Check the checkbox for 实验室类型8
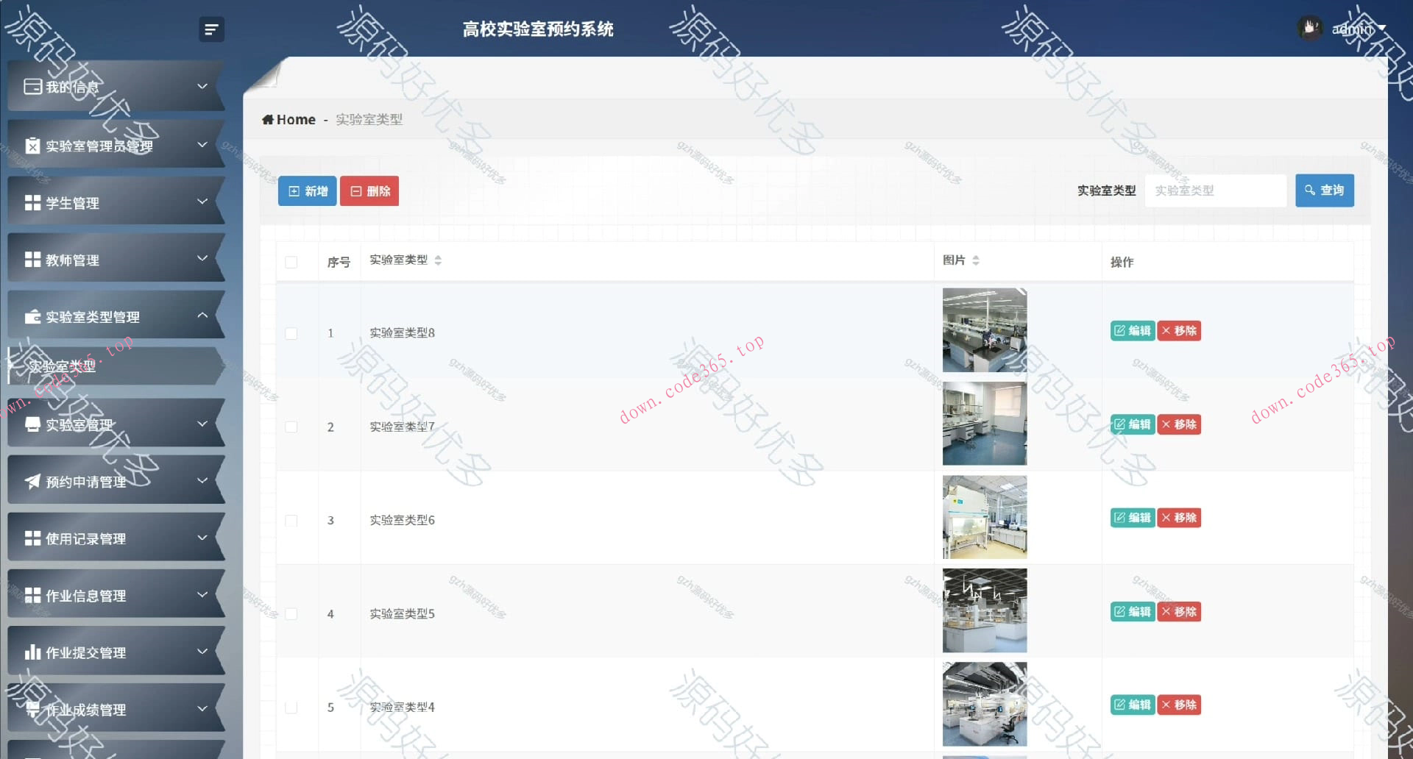 click(x=290, y=332)
